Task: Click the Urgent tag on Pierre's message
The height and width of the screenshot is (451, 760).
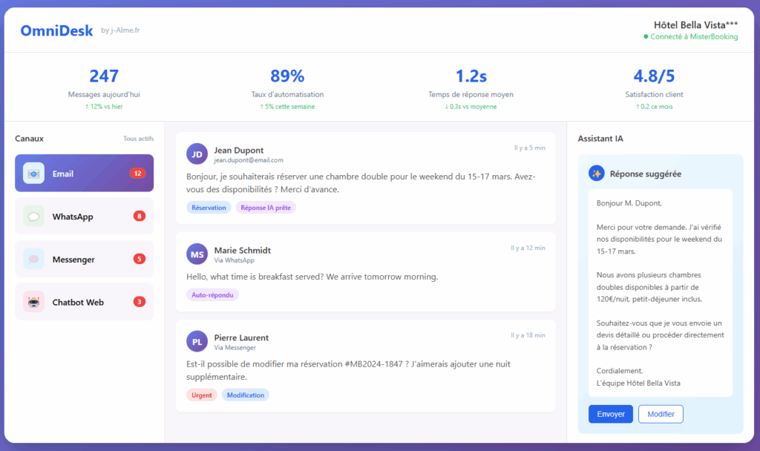Action: point(202,395)
